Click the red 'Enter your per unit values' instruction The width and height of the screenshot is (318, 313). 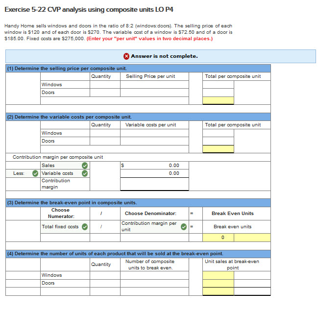pos(149,39)
